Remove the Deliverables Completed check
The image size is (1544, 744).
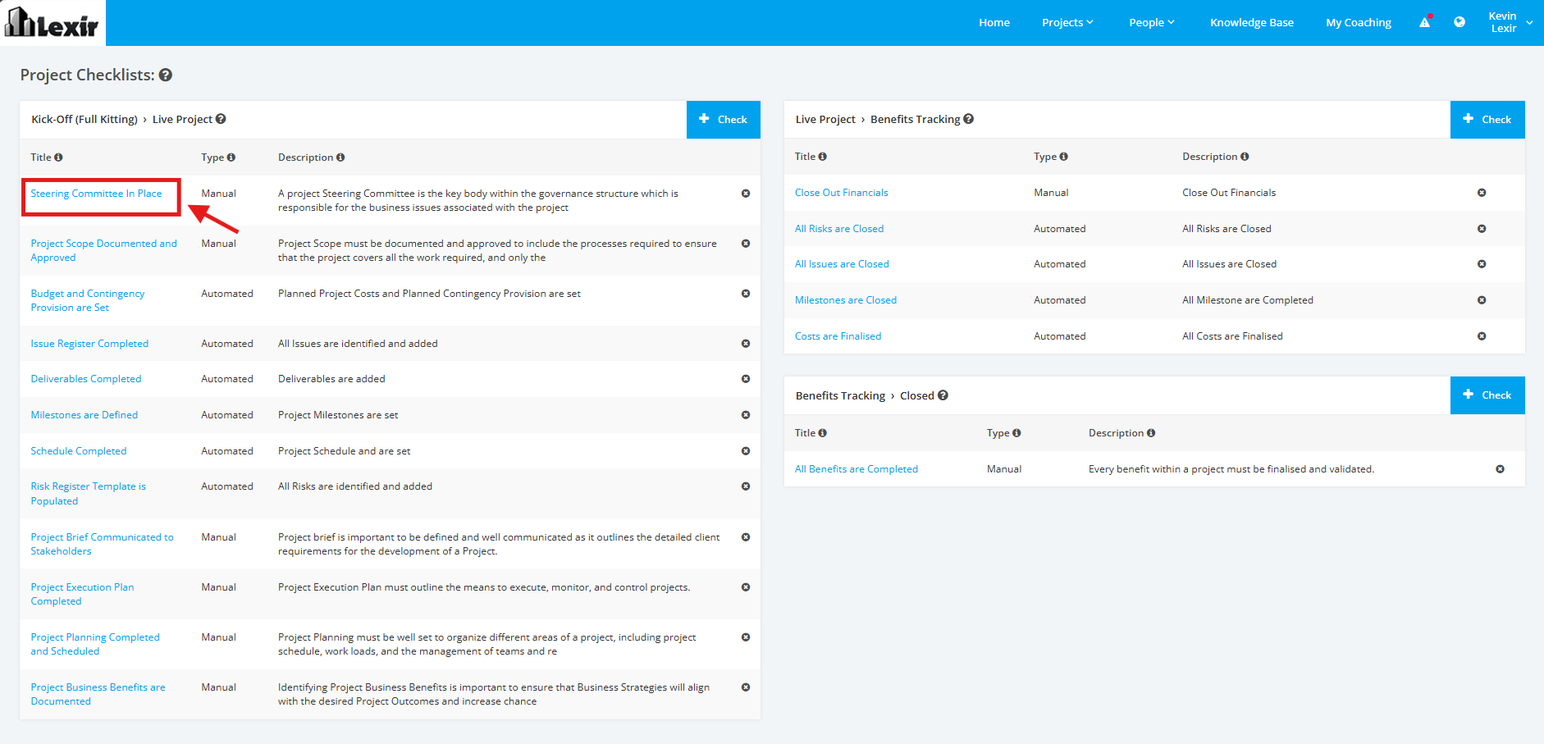746,379
